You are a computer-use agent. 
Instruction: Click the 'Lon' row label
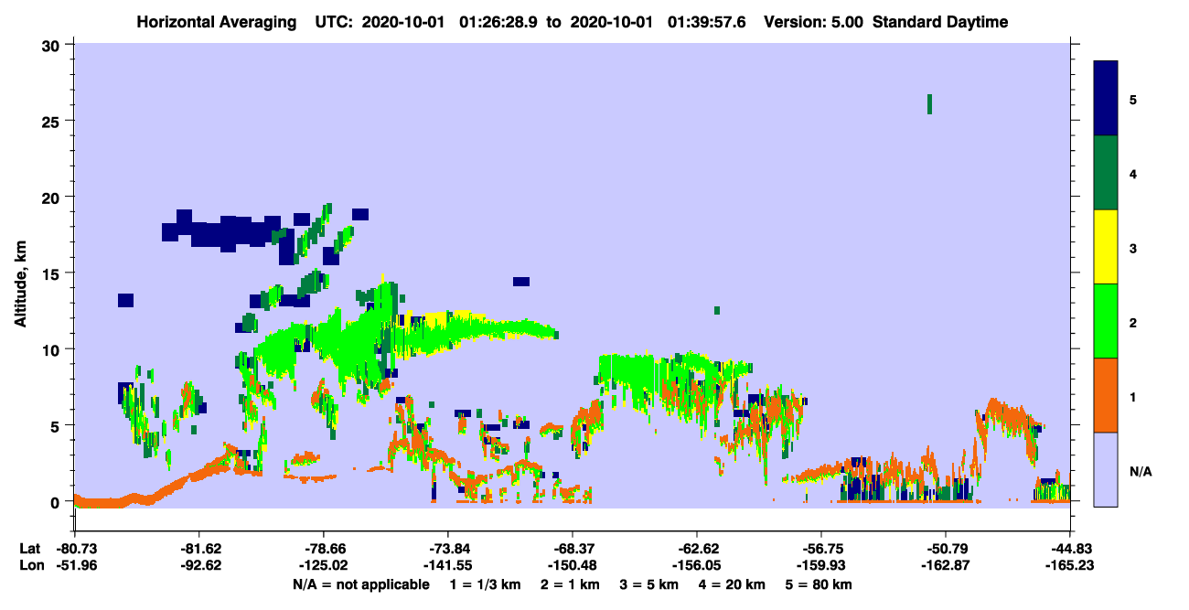pyautogui.click(x=30, y=565)
